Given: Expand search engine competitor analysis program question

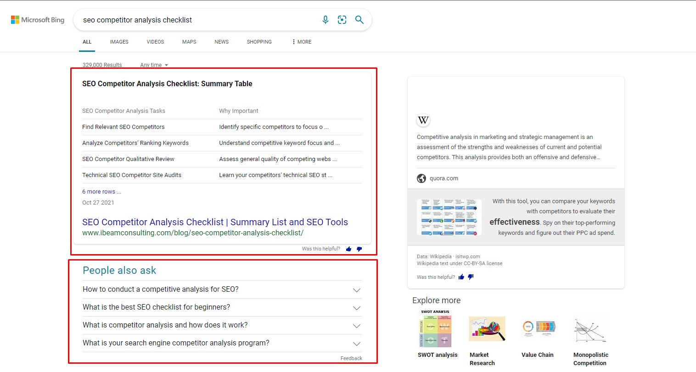Looking at the screenshot, I should click(222, 343).
